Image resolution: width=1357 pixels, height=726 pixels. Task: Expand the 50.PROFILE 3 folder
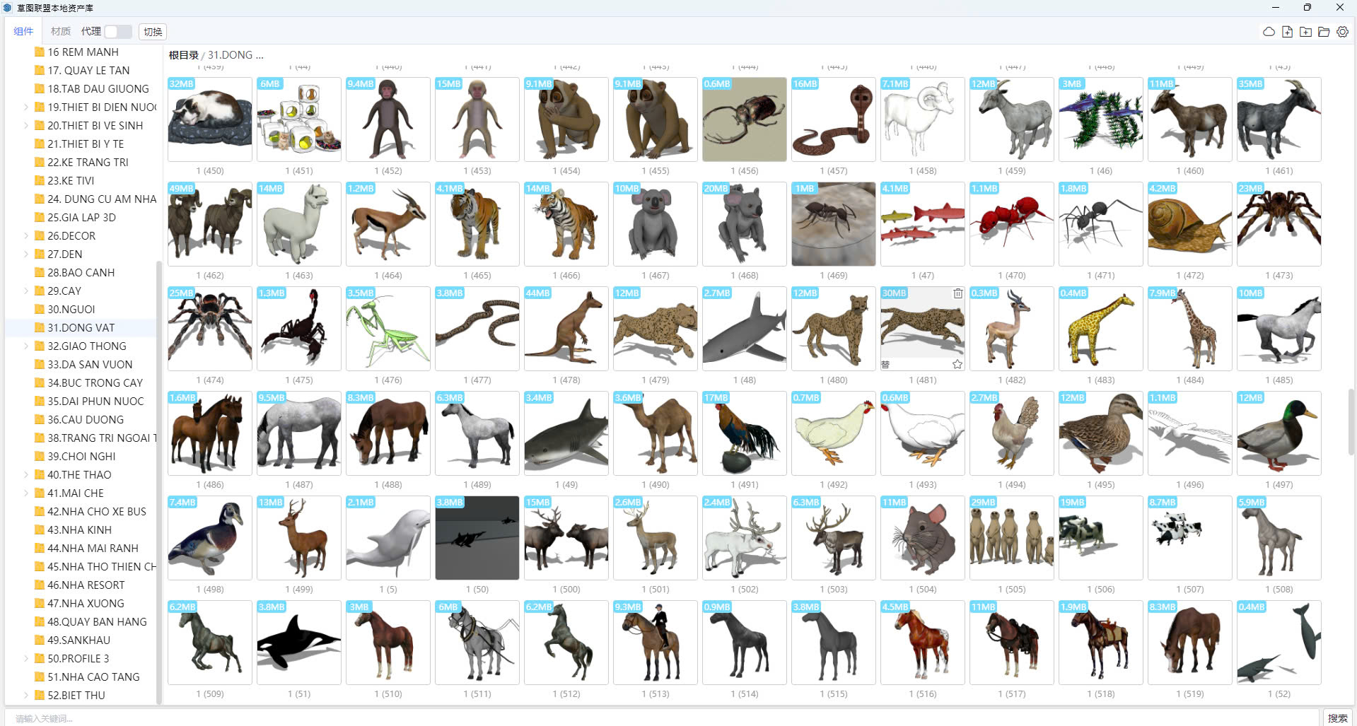(26, 659)
